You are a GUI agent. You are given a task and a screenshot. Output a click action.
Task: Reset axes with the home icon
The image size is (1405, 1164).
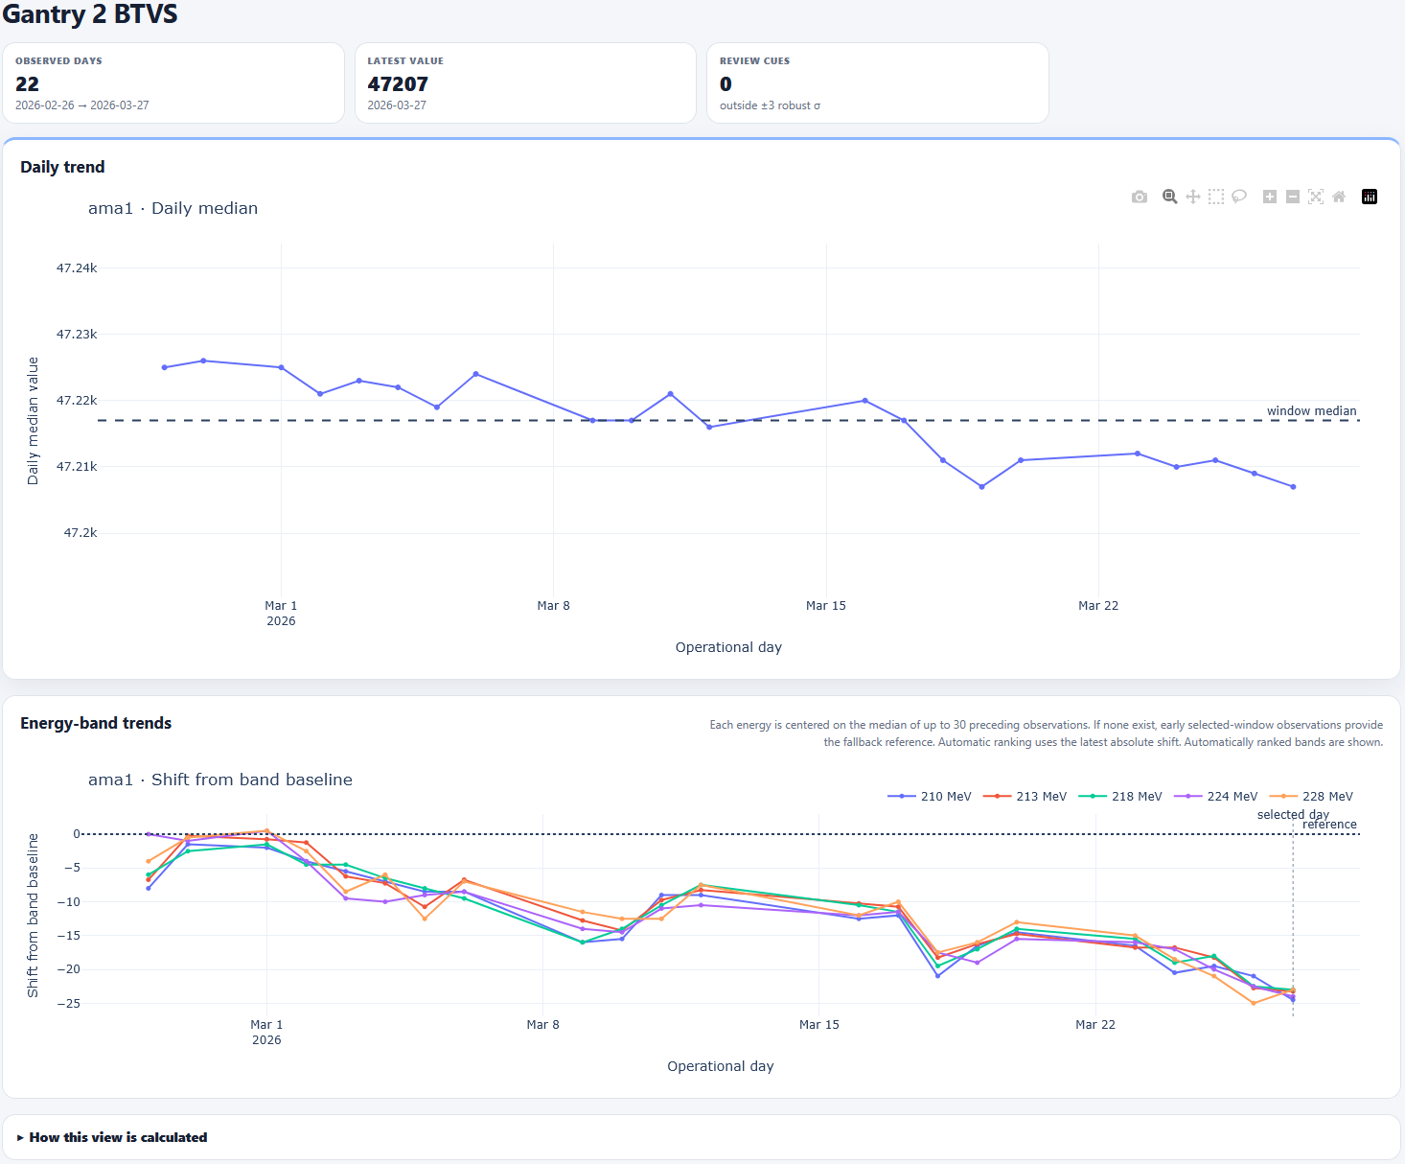pos(1339,197)
